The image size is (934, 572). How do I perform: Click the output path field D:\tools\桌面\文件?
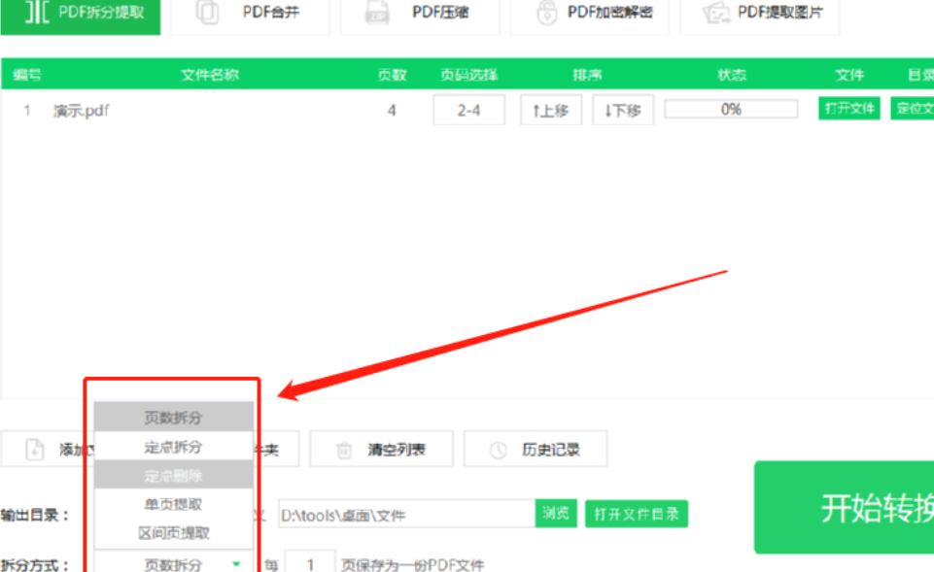click(406, 515)
